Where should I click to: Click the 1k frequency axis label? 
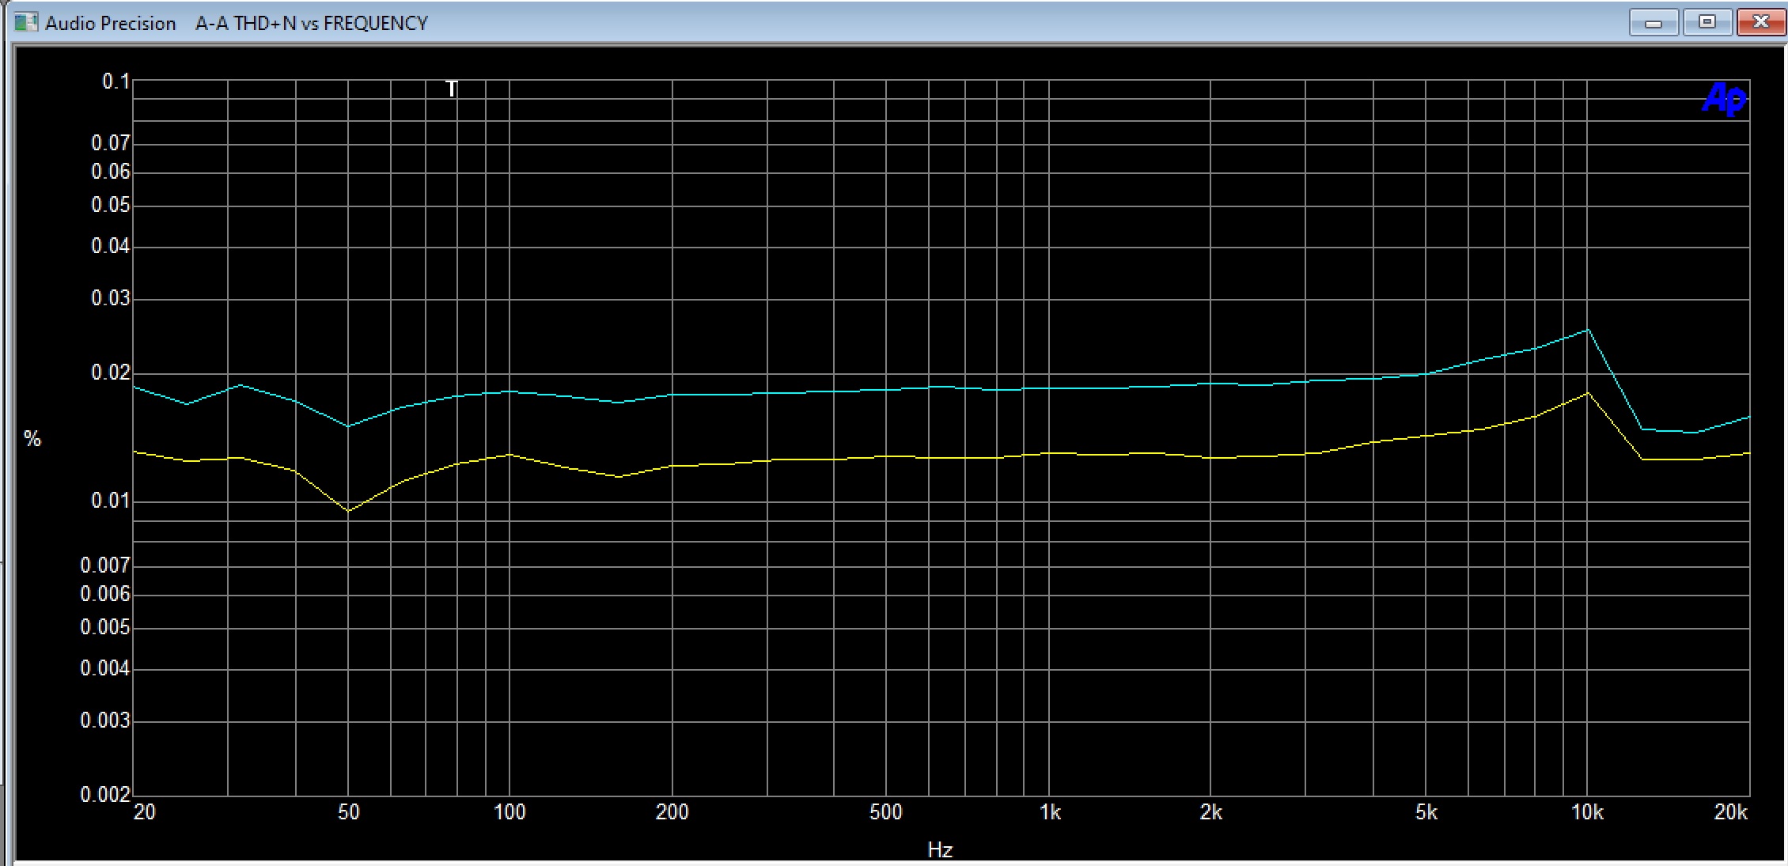tap(1050, 812)
